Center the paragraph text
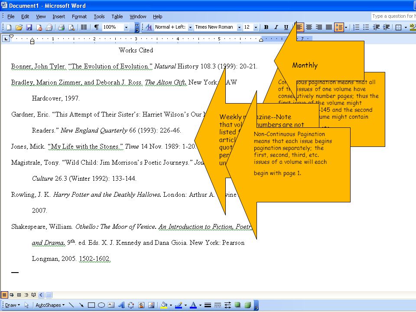 pos(309,27)
